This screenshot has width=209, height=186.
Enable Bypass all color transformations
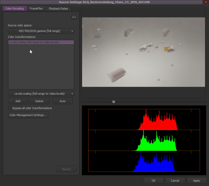click(10, 108)
